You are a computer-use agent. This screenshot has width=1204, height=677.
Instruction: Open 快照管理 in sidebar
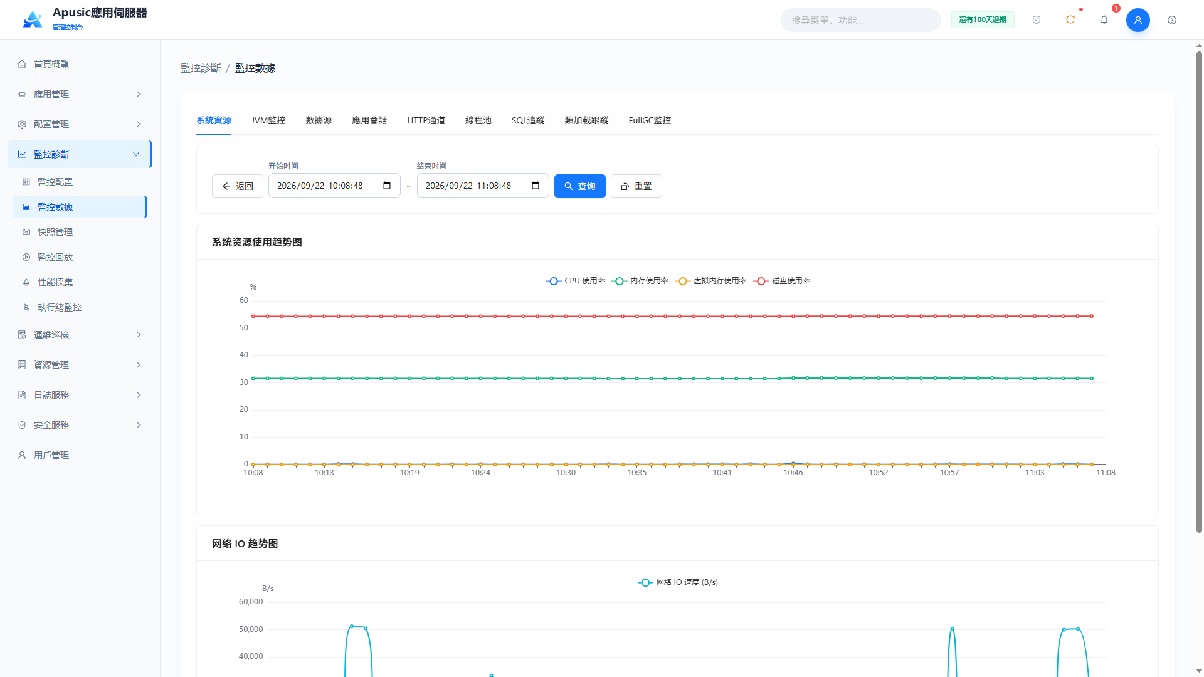point(80,232)
